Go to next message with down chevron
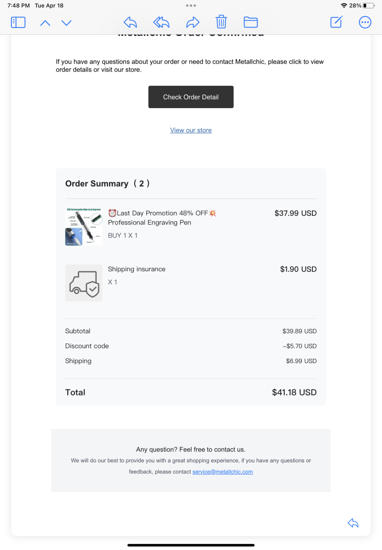 click(66, 22)
